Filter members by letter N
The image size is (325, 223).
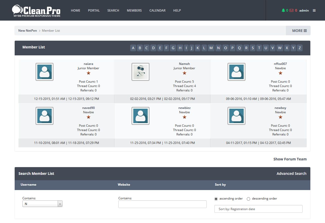click(x=218, y=48)
